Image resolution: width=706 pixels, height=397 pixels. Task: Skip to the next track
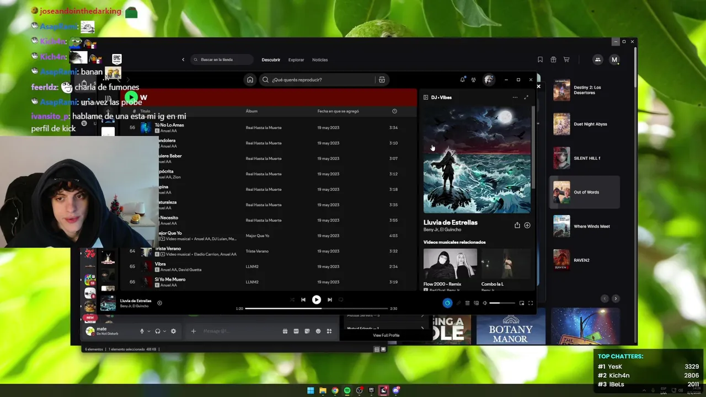tap(330, 299)
